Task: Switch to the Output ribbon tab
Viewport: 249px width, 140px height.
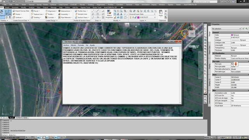Action: [46, 7]
